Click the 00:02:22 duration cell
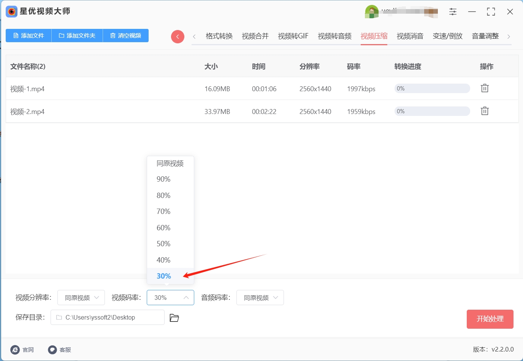Screen dimensions: 523x361 click(264, 112)
